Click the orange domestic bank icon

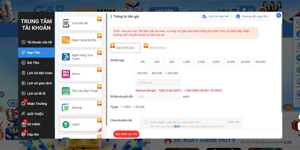66,40
